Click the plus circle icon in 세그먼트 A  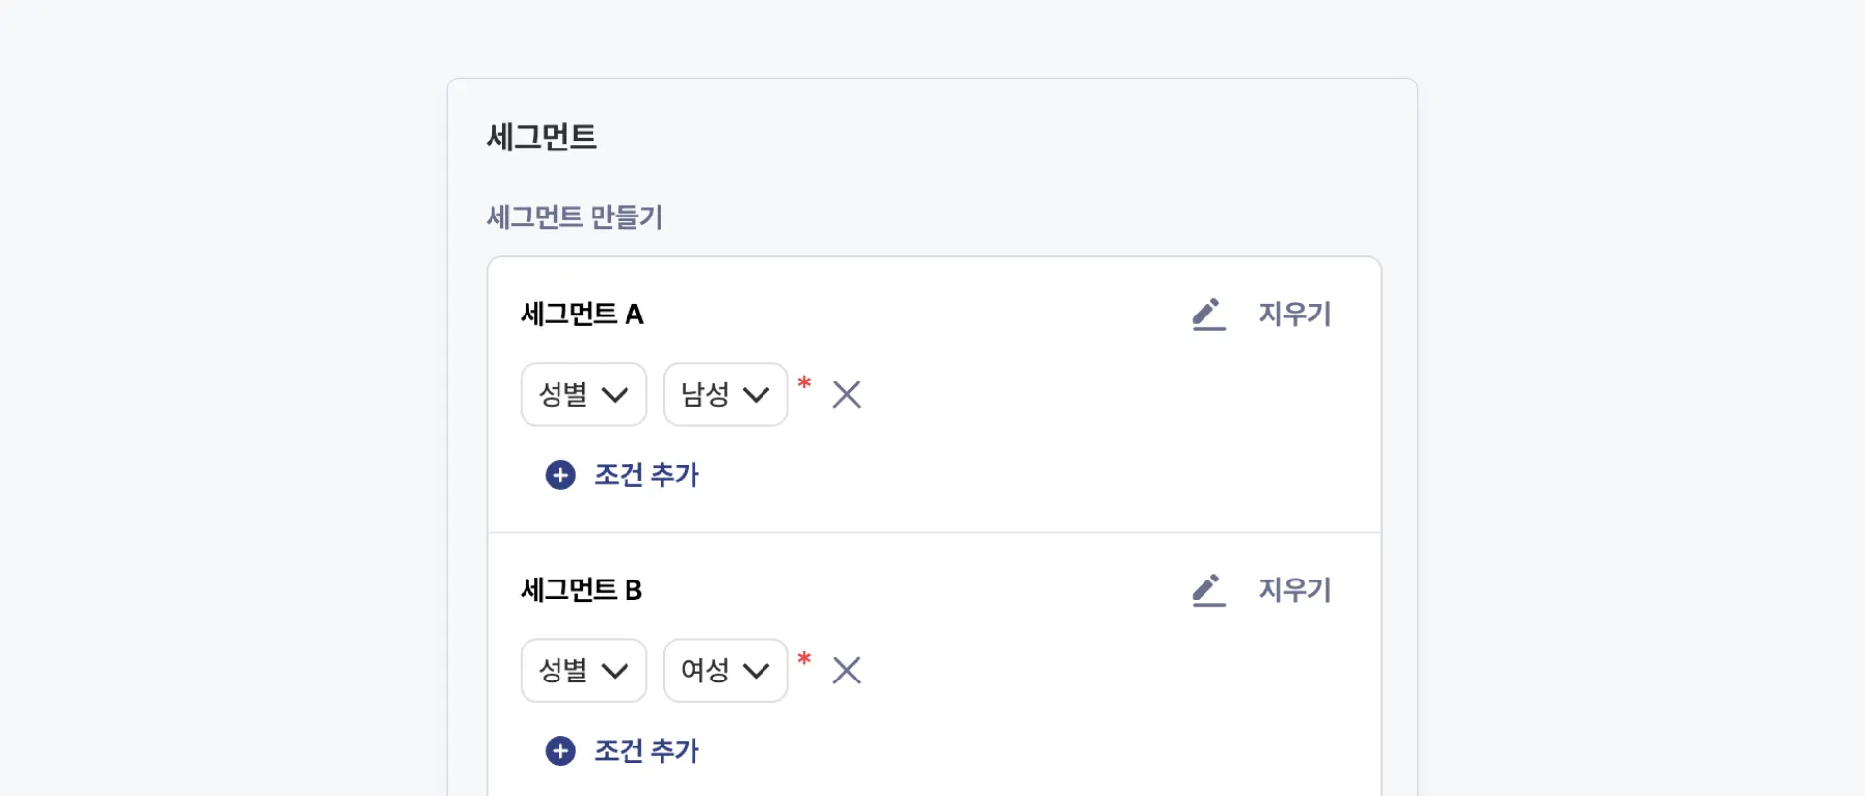click(x=560, y=476)
